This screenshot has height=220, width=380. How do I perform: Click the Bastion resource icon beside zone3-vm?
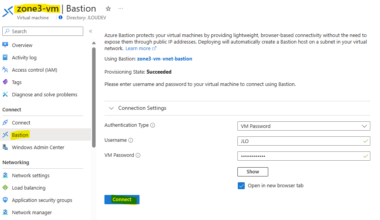tap(8, 12)
